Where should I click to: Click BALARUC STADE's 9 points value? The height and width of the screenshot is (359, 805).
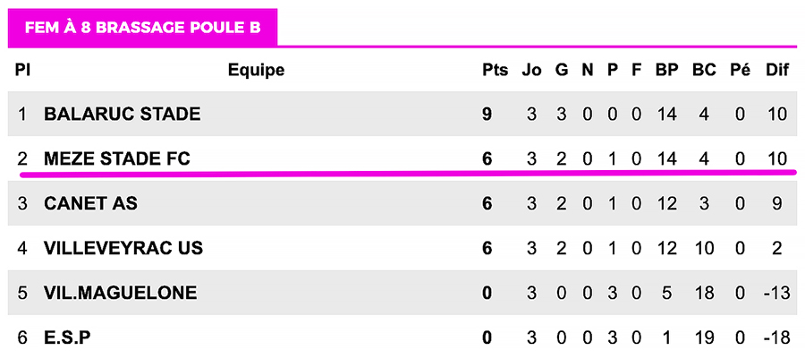[x=487, y=115]
